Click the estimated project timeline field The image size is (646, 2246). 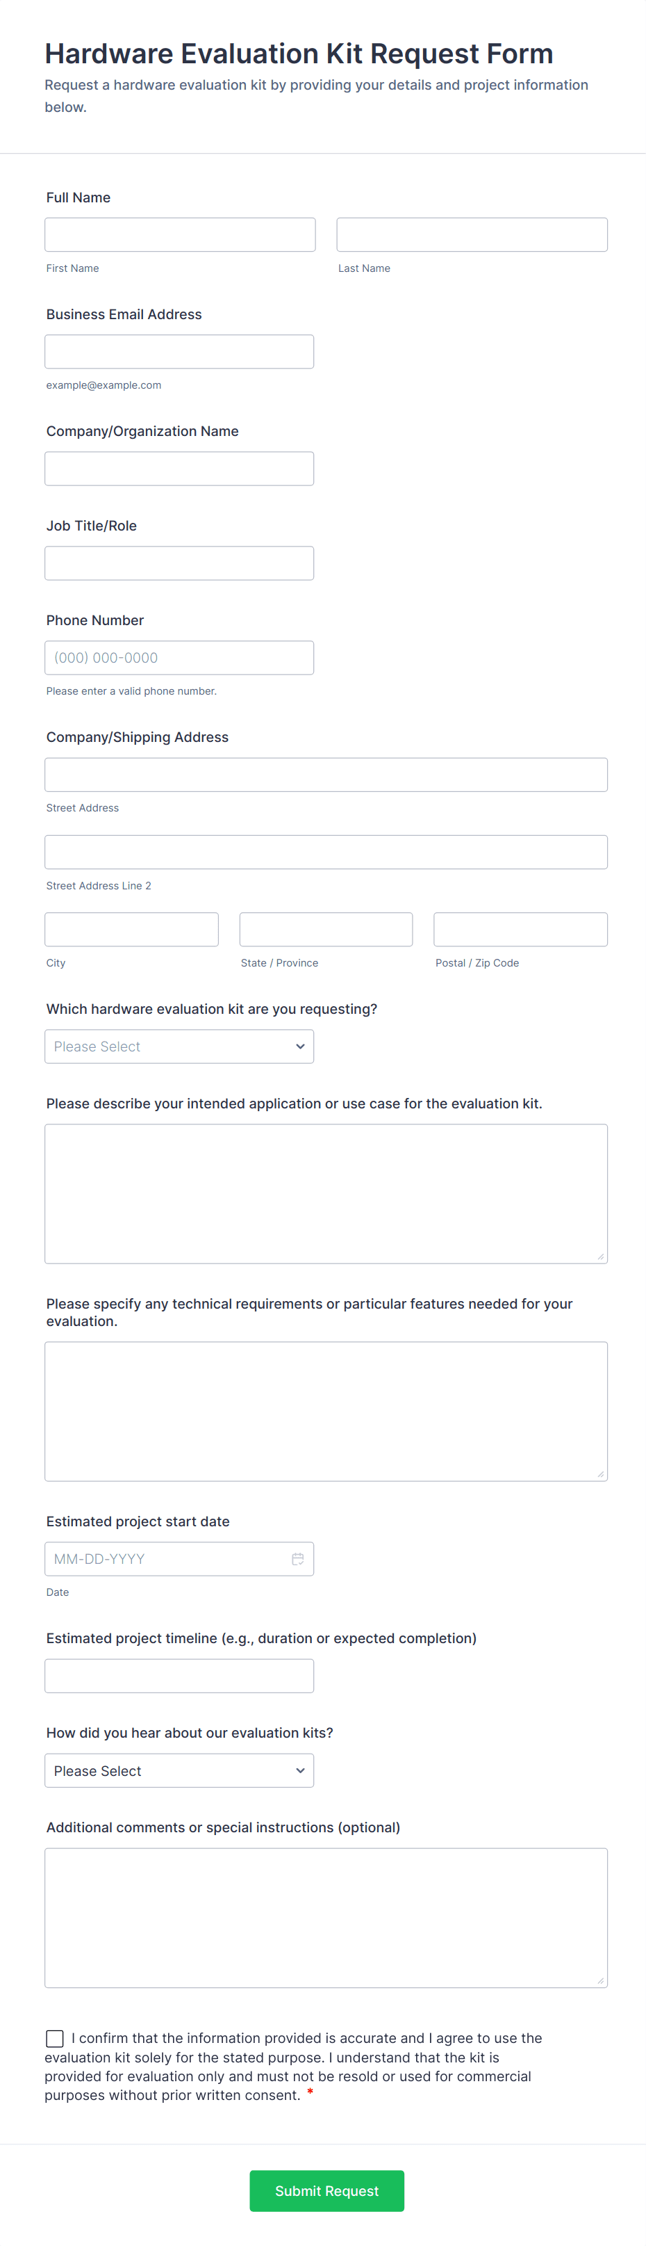(x=179, y=1675)
